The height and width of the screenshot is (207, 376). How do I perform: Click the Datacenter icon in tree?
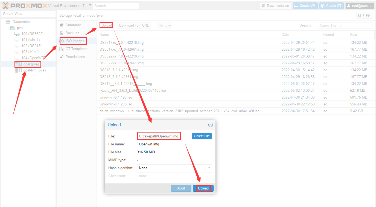pos(8,22)
